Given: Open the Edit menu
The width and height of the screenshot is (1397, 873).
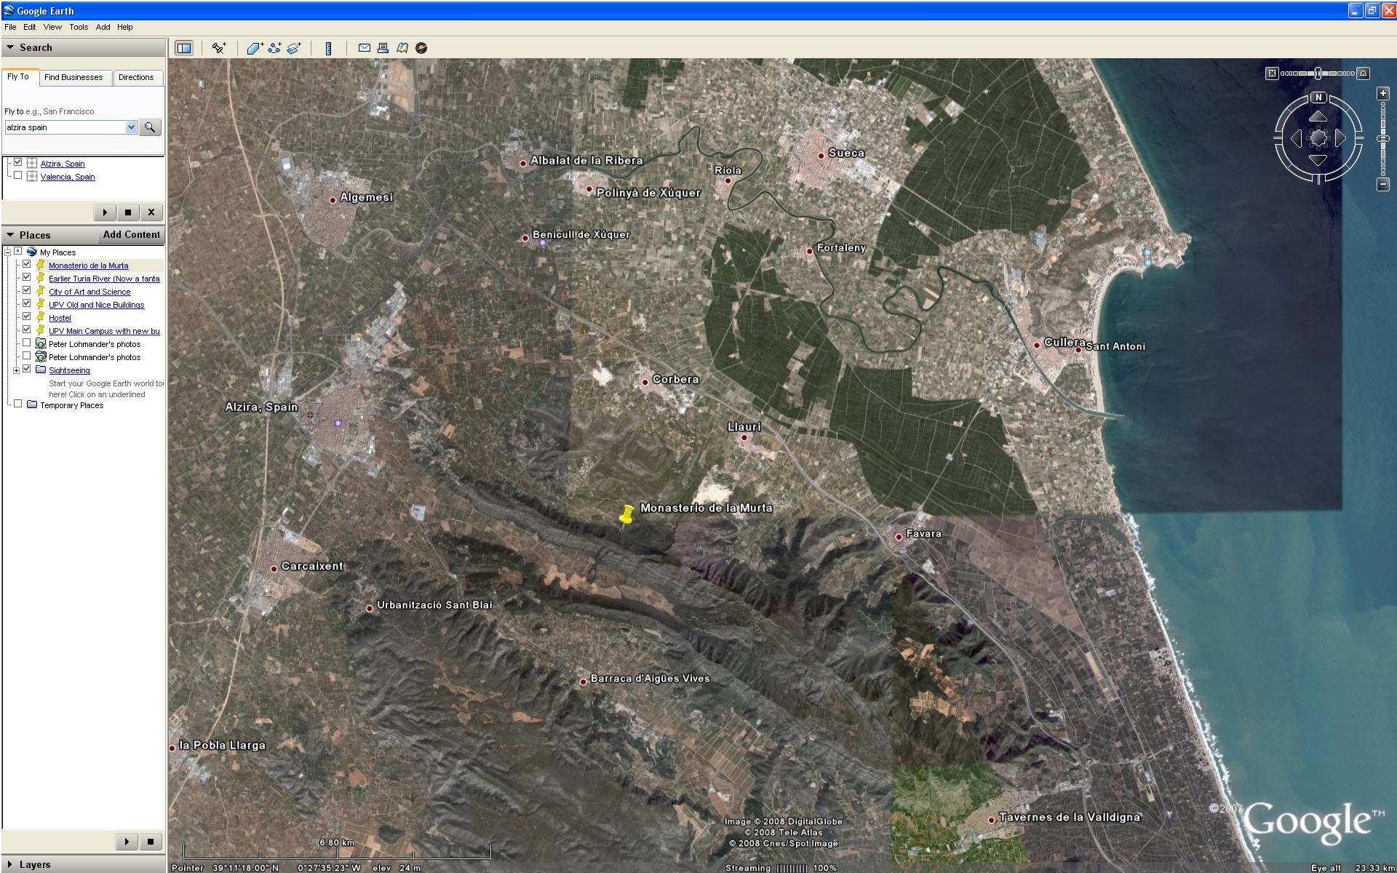Looking at the screenshot, I should click(x=29, y=27).
